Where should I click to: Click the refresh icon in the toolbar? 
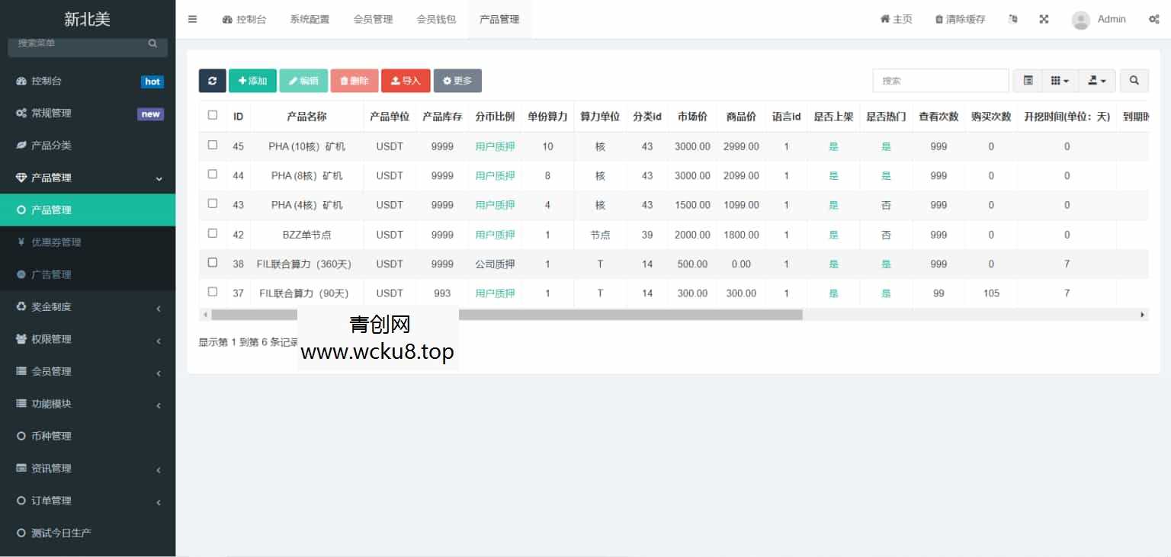point(212,80)
